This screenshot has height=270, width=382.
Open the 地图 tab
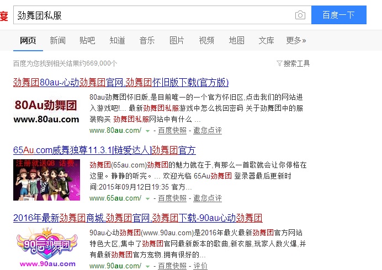point(237,40)
